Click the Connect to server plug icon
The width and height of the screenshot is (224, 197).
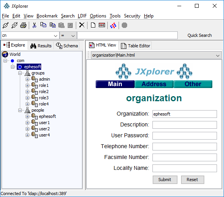pyautogui.click(x=5, y=25)
